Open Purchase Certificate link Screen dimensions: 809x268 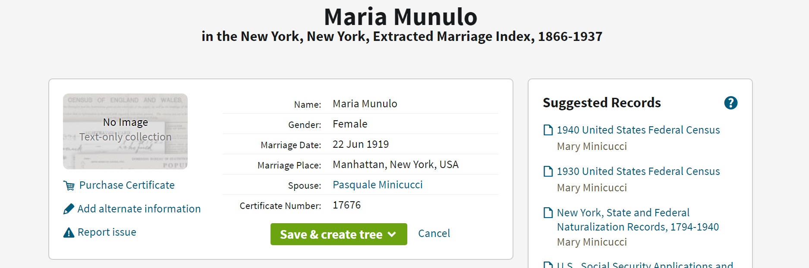[127, 185]
